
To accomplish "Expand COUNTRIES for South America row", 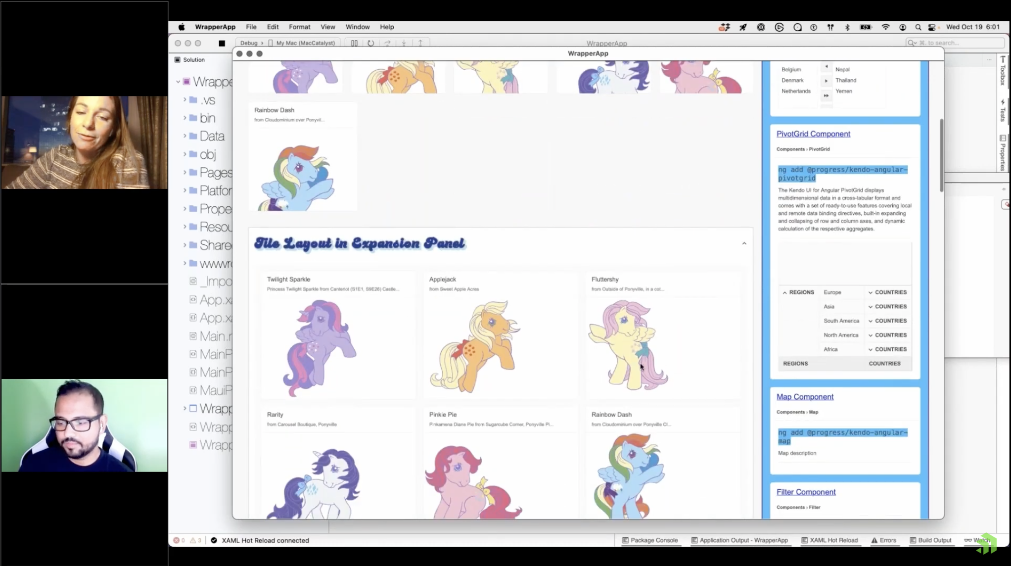I will click(871, 321).
